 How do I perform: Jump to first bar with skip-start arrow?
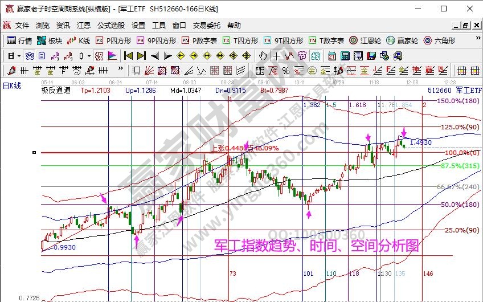point(128,56)
